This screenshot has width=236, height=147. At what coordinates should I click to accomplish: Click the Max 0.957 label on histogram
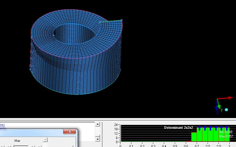(226, 136)
